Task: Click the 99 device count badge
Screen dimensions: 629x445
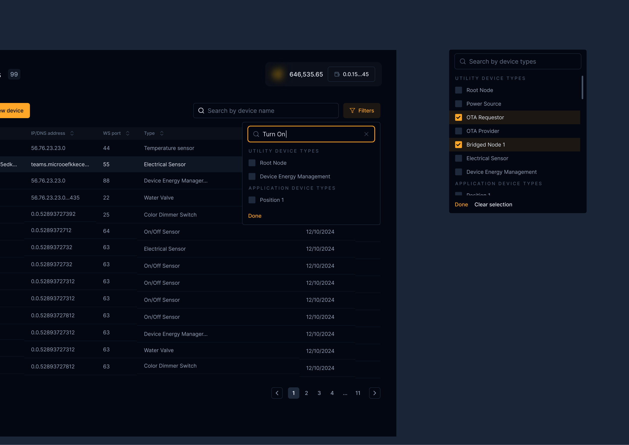Action: (14, 74)
